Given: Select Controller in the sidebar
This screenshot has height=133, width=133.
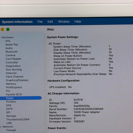Looking at the screenshot, I should pos(12,62).
